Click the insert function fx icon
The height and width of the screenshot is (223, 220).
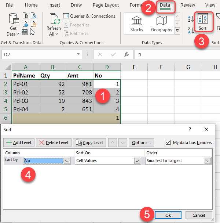[x=126, y=54]
